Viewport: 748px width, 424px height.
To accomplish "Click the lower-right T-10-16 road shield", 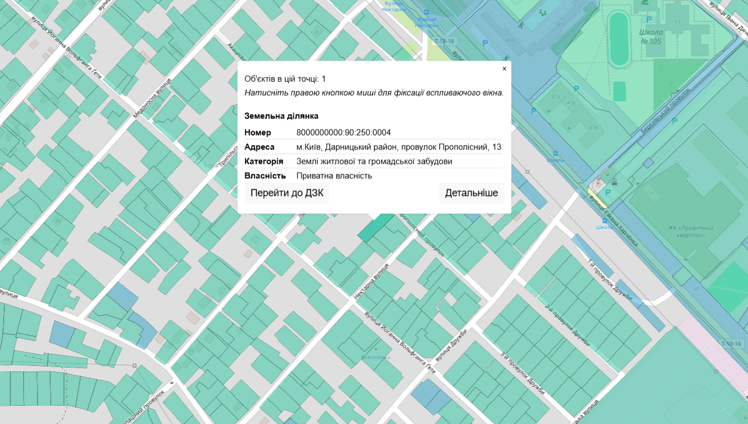I will [730, 344].
